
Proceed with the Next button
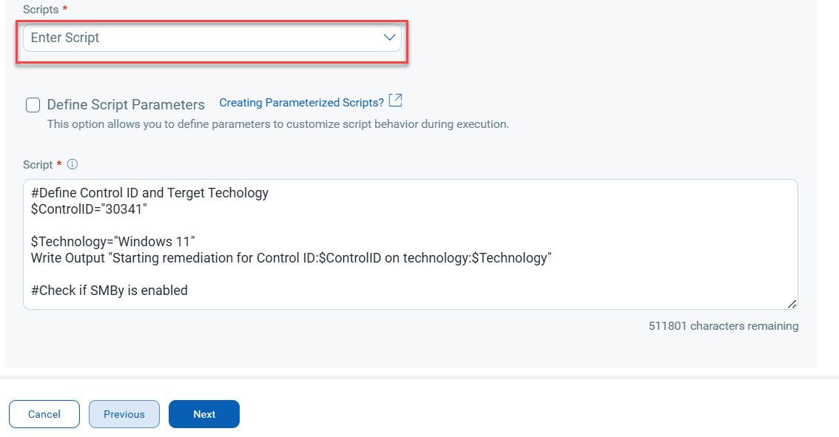tap(204, 414)
